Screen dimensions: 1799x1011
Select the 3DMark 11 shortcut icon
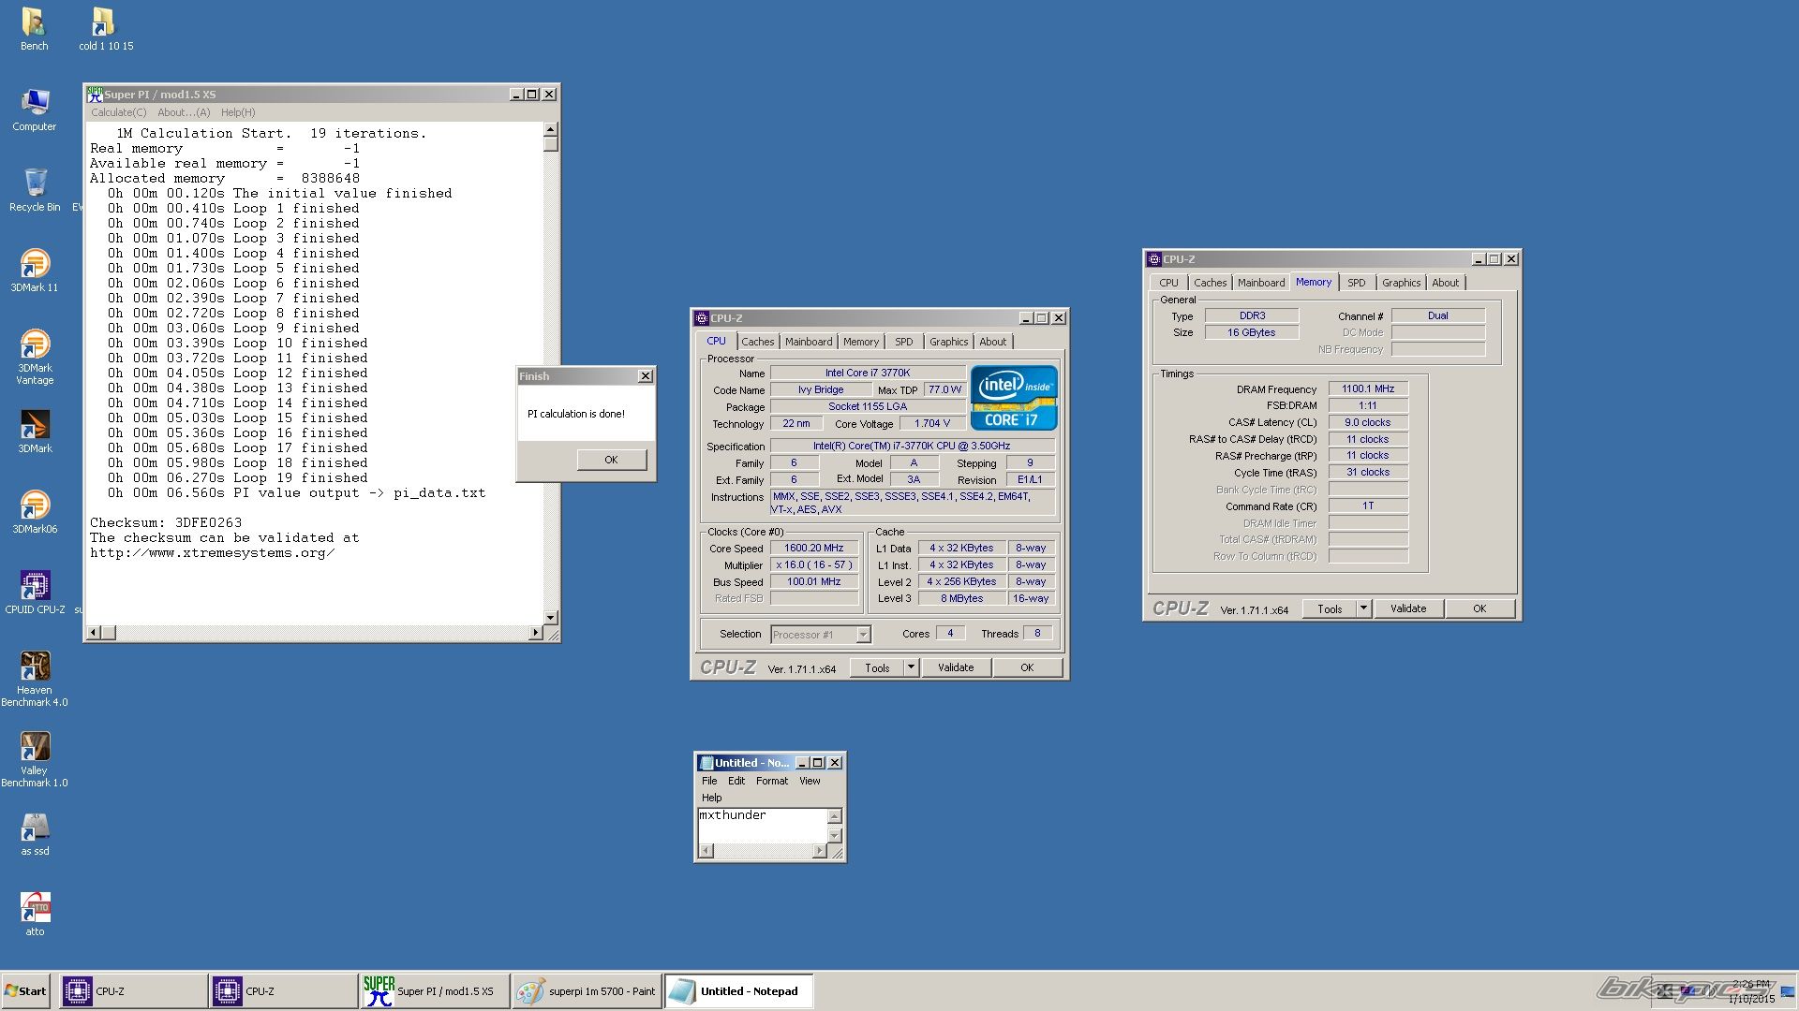click(x=35, y=264)
